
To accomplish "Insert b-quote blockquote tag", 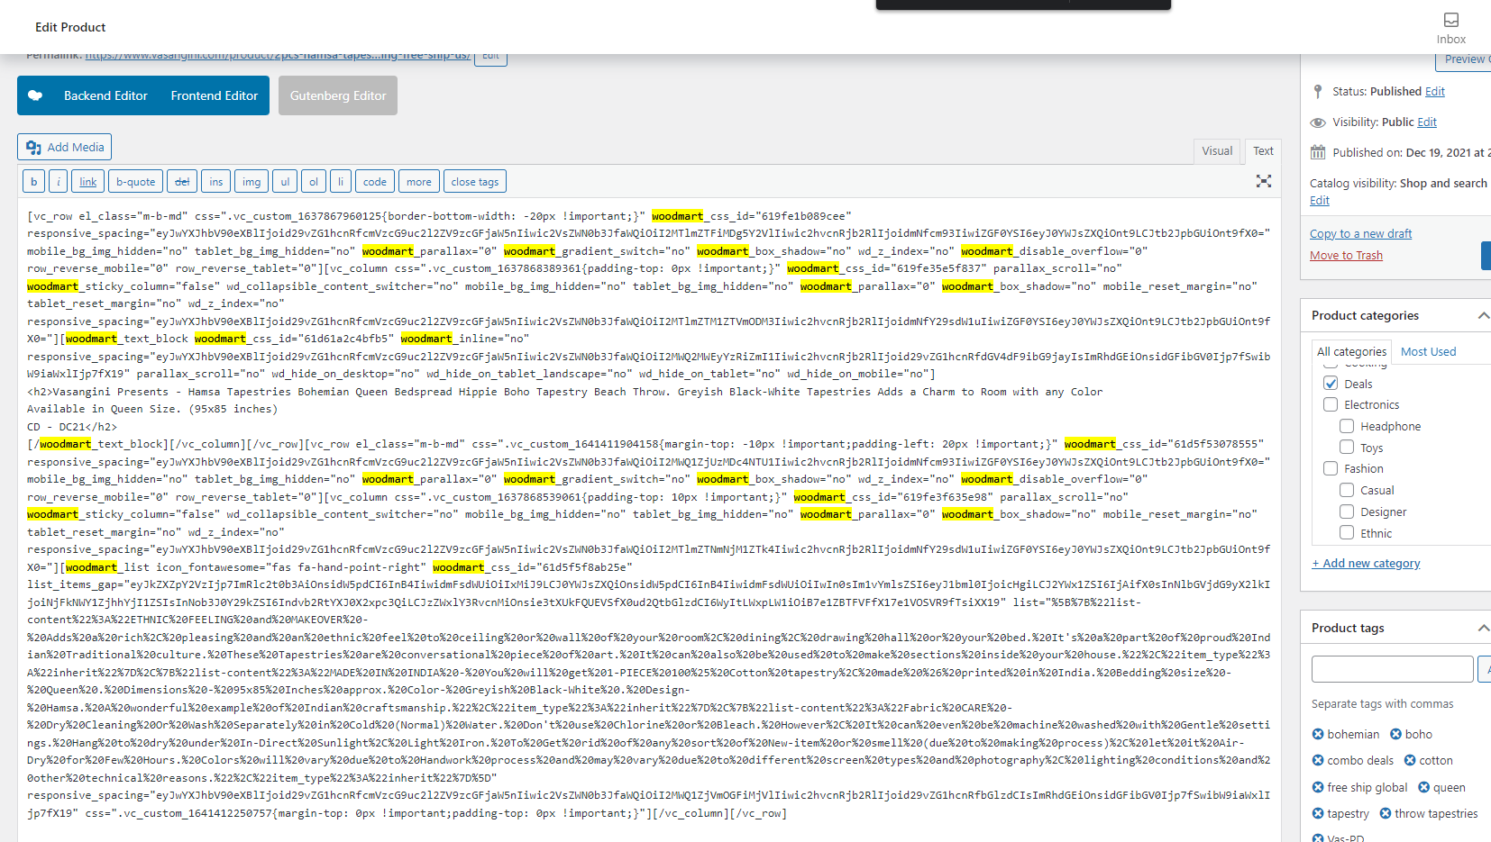I will pos(136,181).
